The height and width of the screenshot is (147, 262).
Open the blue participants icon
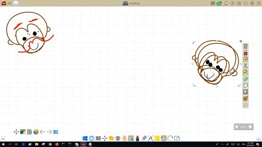[x=92, y=138]
